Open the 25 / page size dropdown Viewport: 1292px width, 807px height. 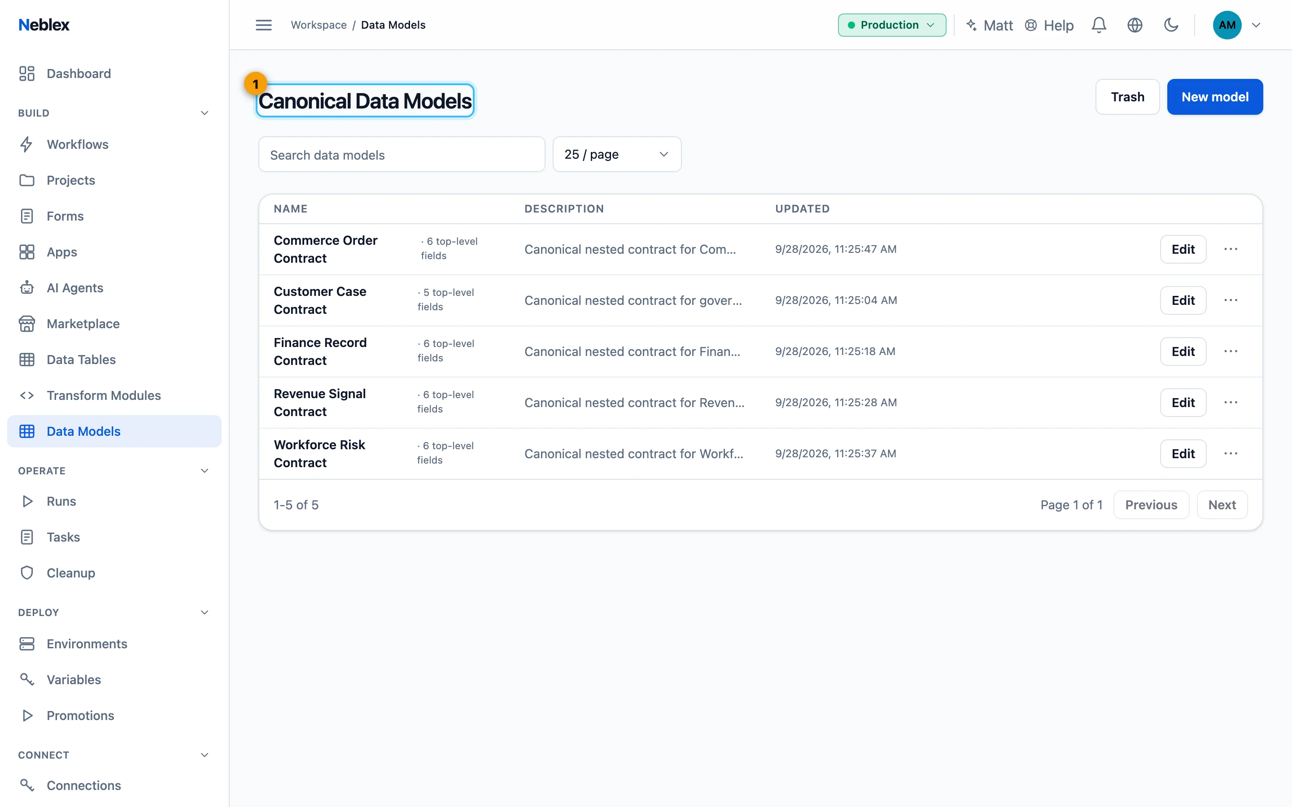pos(617,154)
